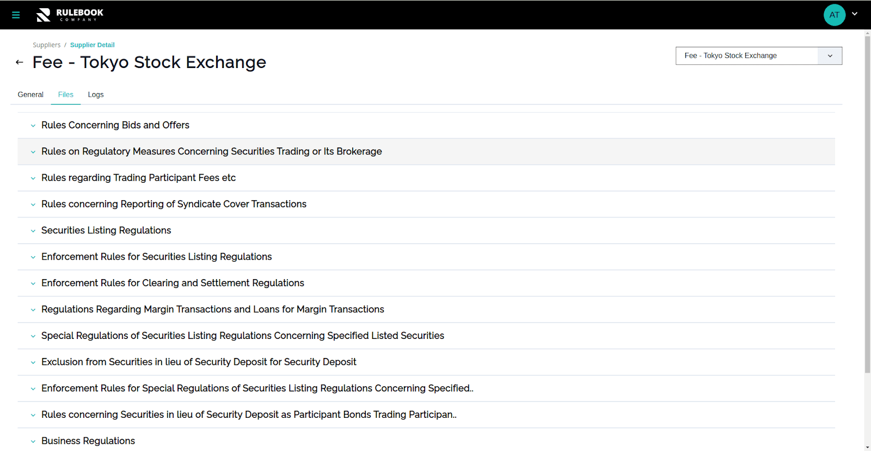Expand the Securities Listing Regulations chevron
871x451 pixels.
click(x=33, y=231)
